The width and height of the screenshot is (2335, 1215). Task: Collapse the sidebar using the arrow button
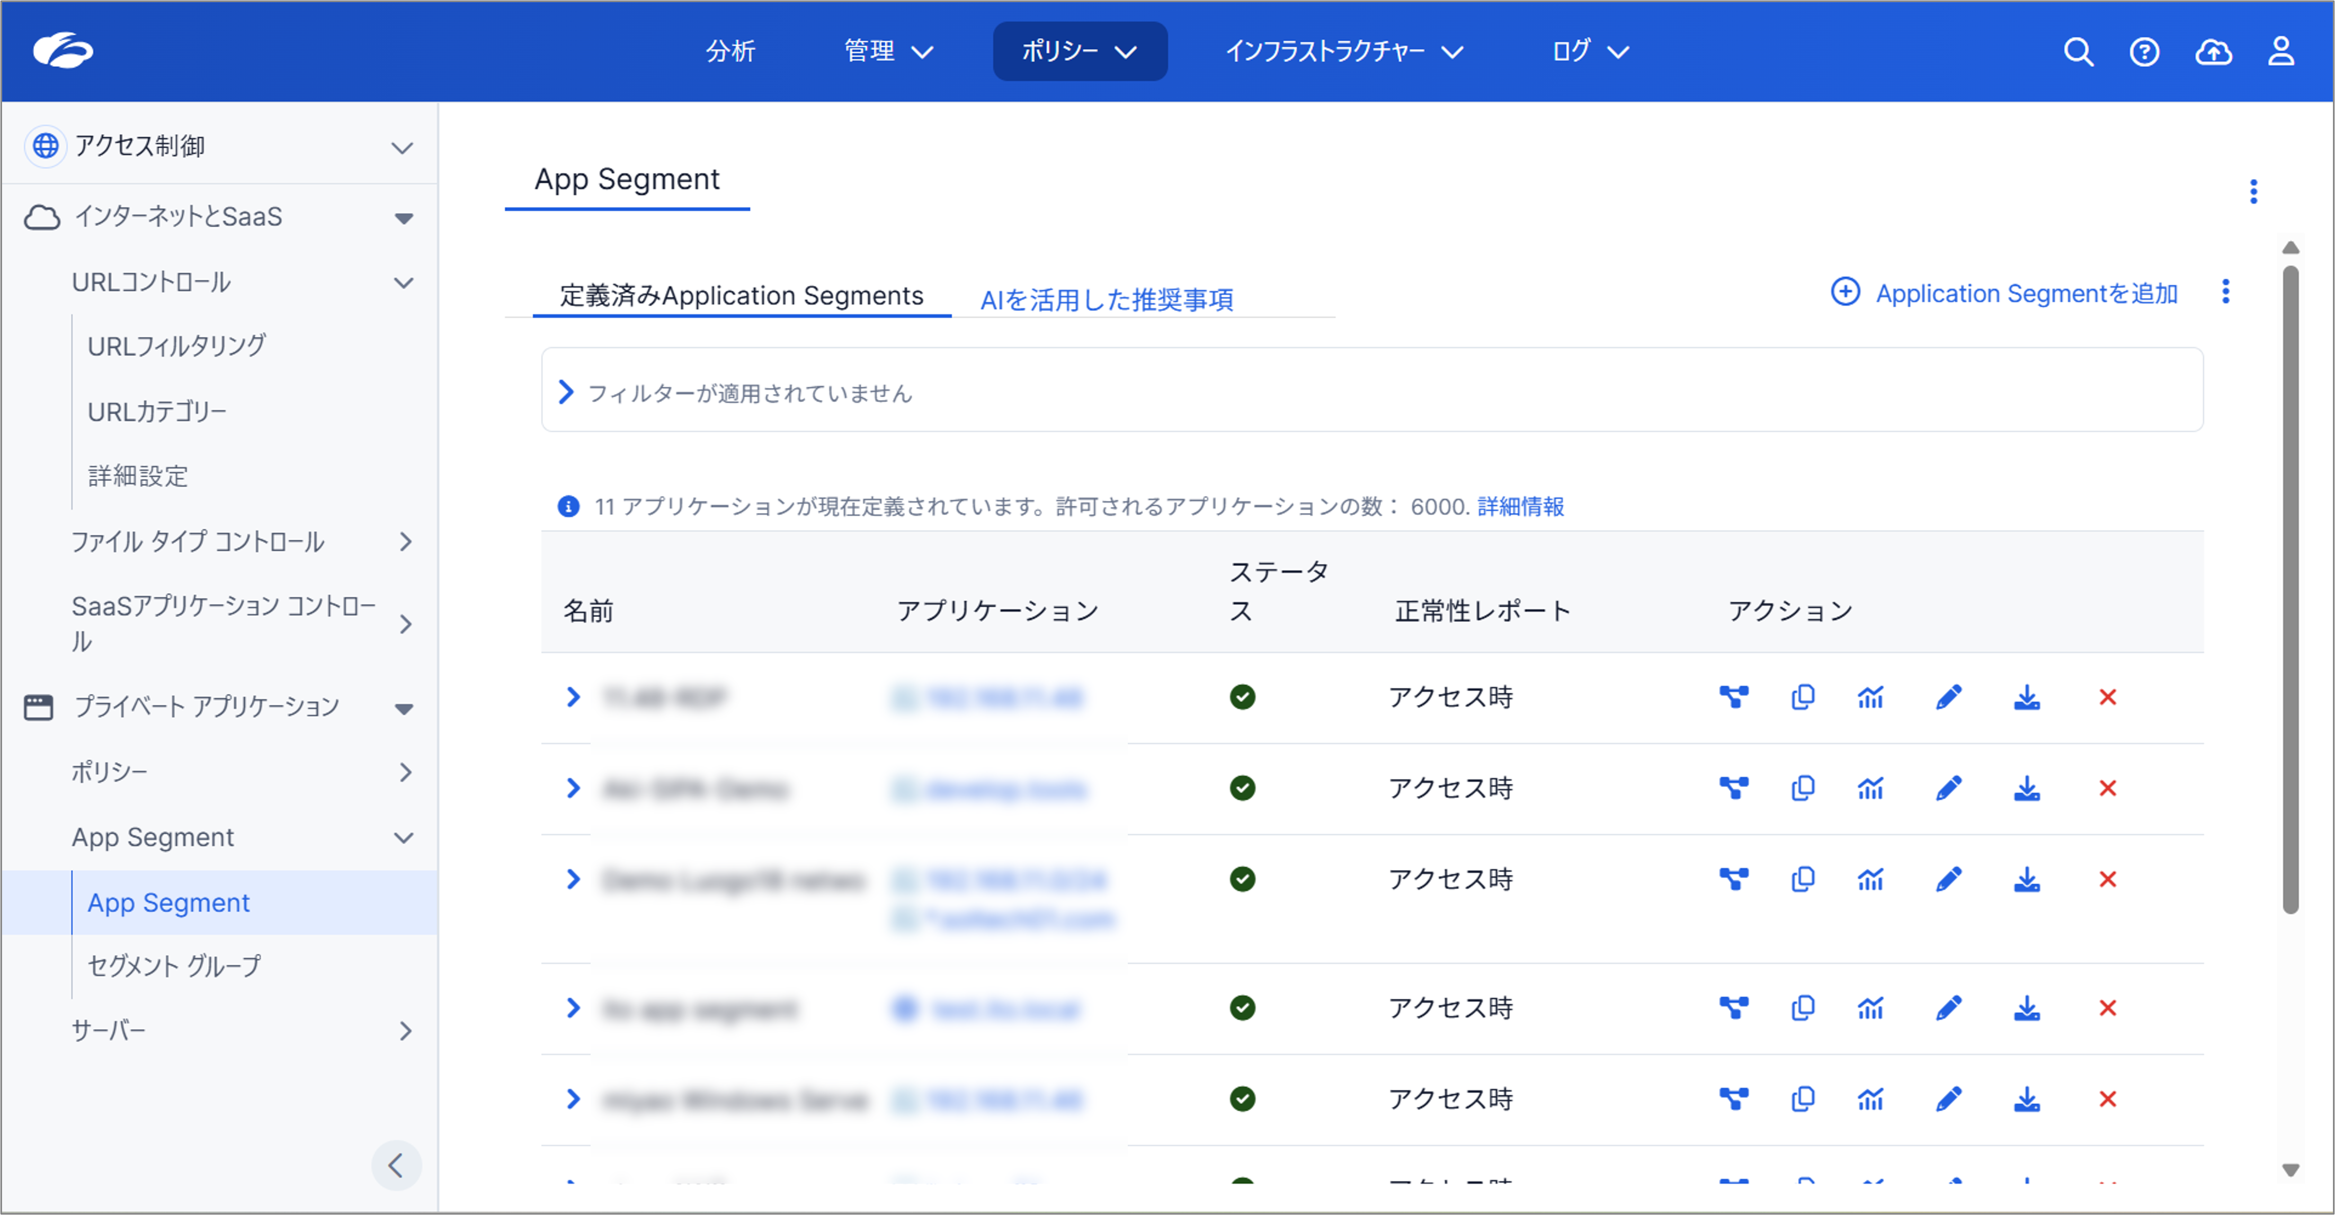pyautogui.click(x=396, y=1166)
